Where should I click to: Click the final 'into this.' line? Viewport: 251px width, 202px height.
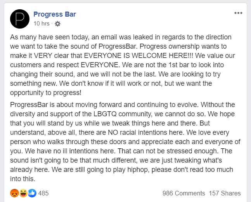point(23,179)
